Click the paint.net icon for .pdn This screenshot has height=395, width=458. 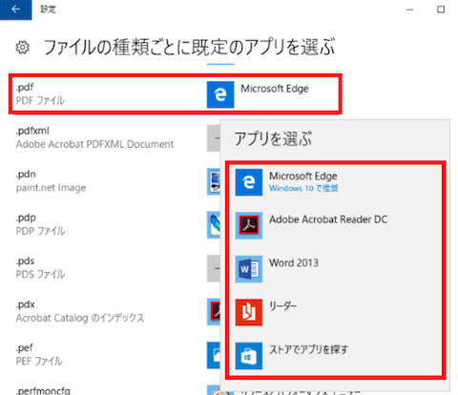[x=214, y=181]
